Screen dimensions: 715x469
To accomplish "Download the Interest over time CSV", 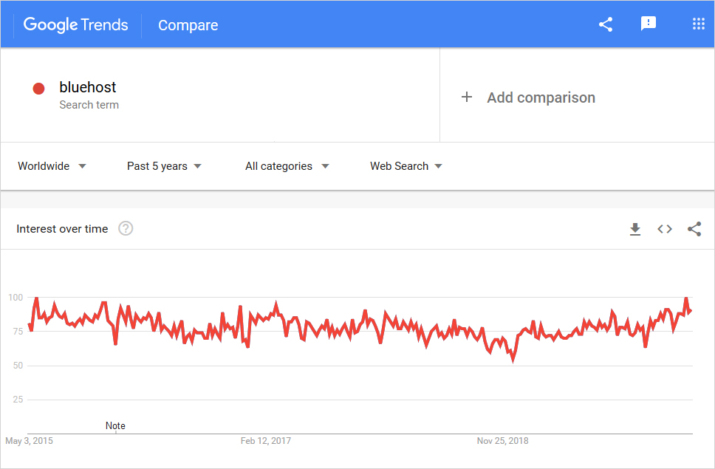I will point(635,229).
